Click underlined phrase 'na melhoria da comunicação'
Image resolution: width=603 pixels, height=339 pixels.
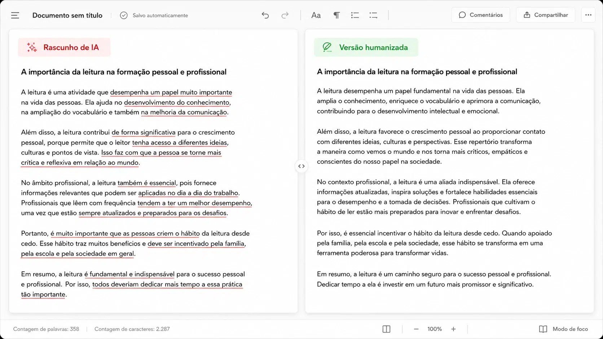pyautogui.click(x=184, y=112)
